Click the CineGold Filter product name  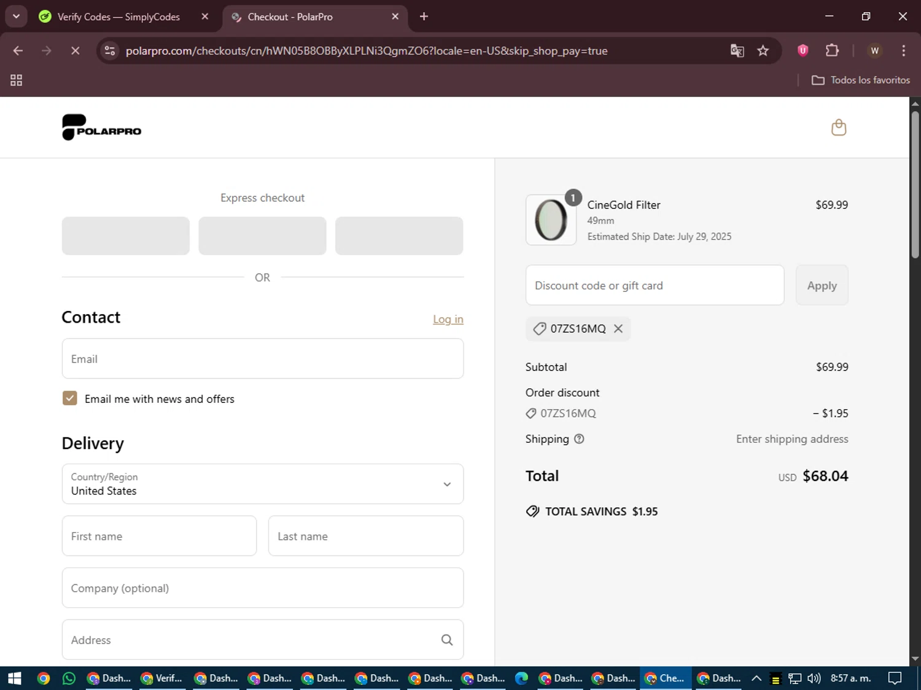624,205
